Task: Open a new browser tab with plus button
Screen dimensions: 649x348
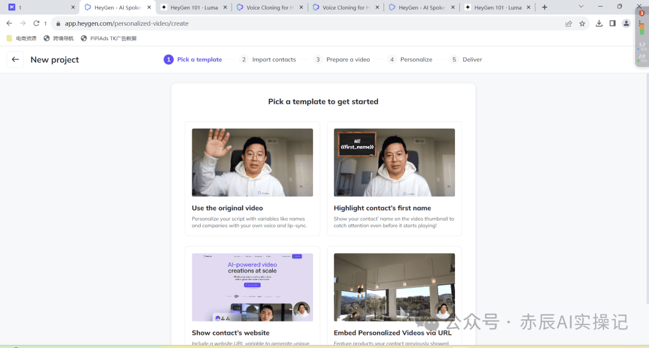Action: tap(543, 7)
